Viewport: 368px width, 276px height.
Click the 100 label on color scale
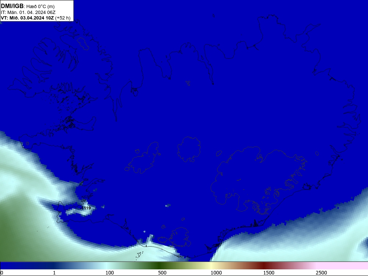coord(110,273)
